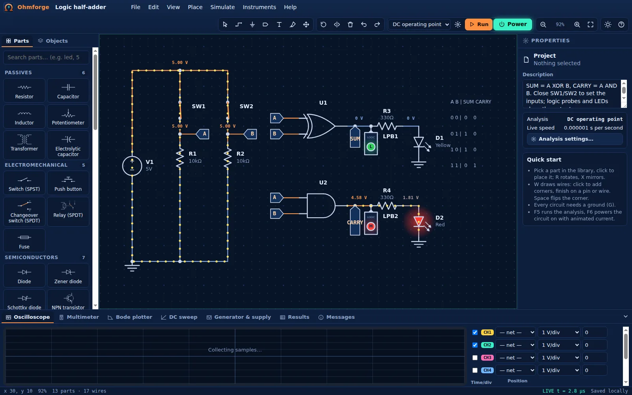
Task: Switch to the Bode plotter tab
Action: (x=130, y=317)
